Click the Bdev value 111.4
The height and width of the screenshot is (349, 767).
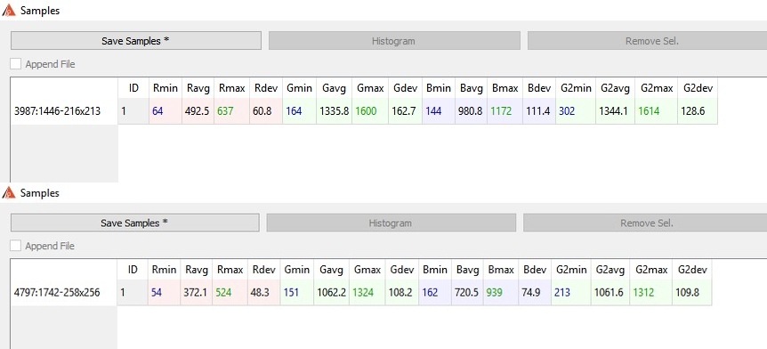tap(538, 111)
